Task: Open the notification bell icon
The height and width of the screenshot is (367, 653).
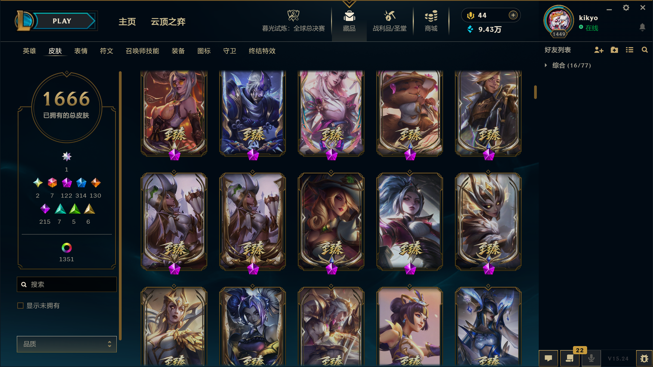Action: pyautogui.click(x=642, y=27)
